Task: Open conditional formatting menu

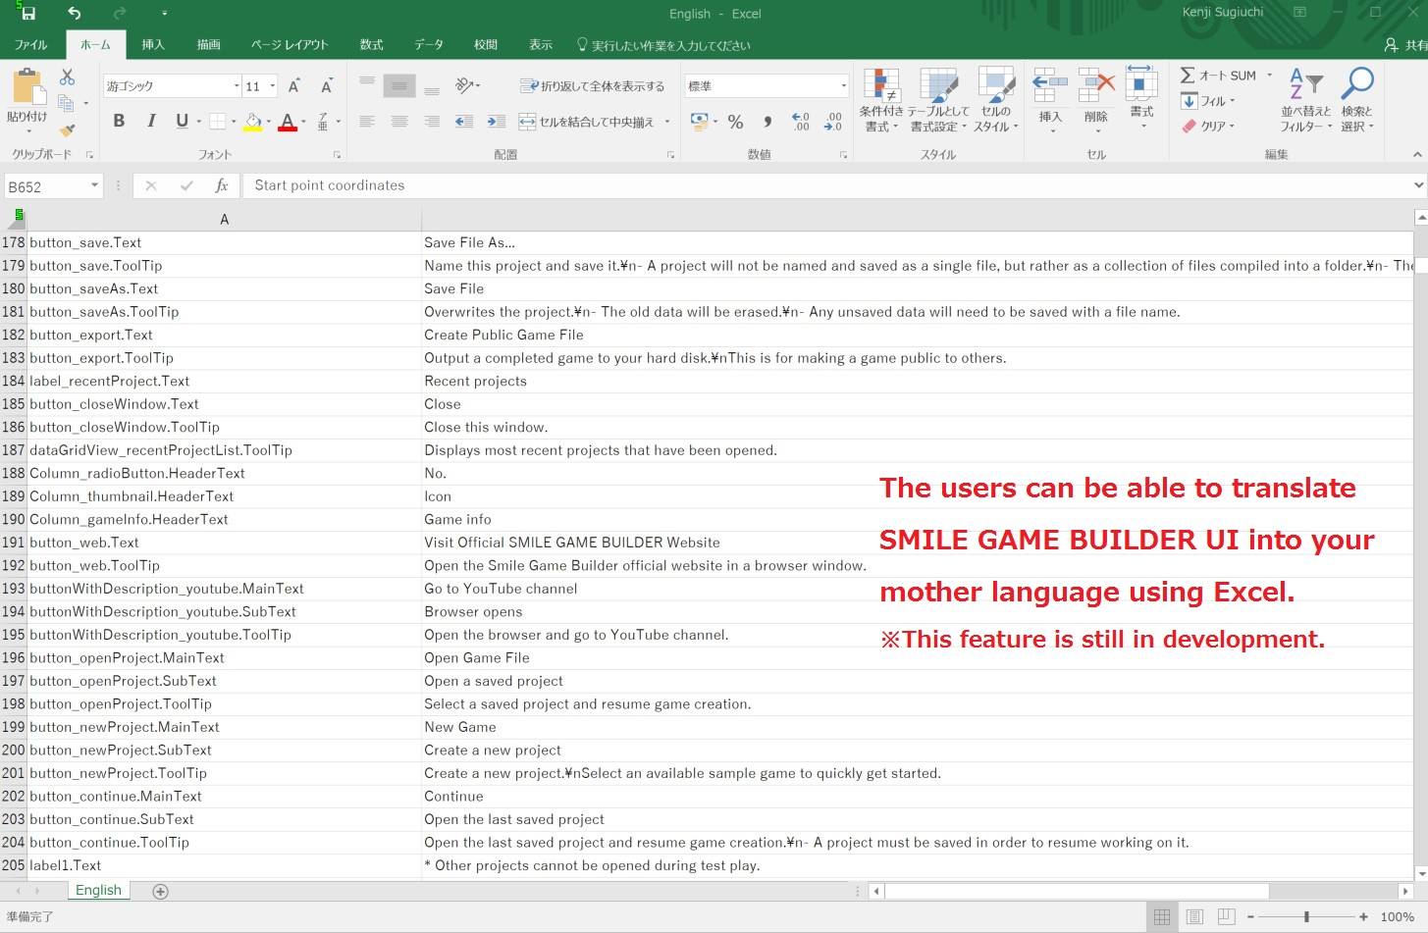Action: coord(880,100)
